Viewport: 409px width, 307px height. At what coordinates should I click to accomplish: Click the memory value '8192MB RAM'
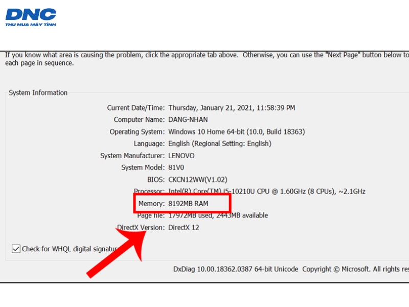coord(188,203)
